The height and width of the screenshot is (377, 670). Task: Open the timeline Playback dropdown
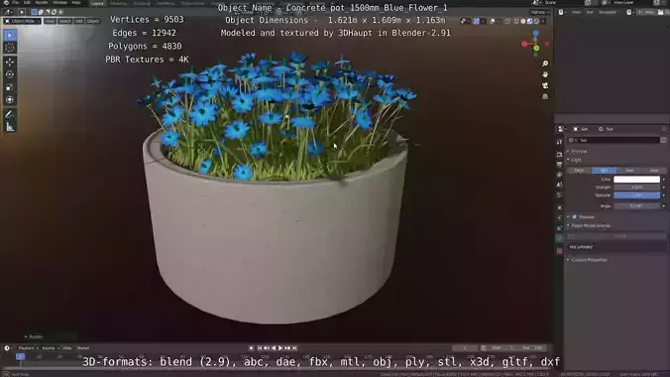tap(28, 348)
